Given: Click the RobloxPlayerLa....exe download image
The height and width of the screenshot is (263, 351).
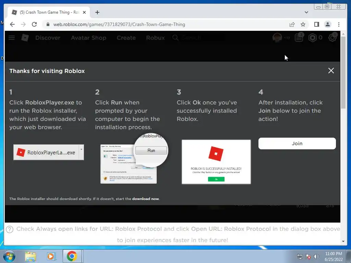Looking at the screenshot, I should 49,152.
